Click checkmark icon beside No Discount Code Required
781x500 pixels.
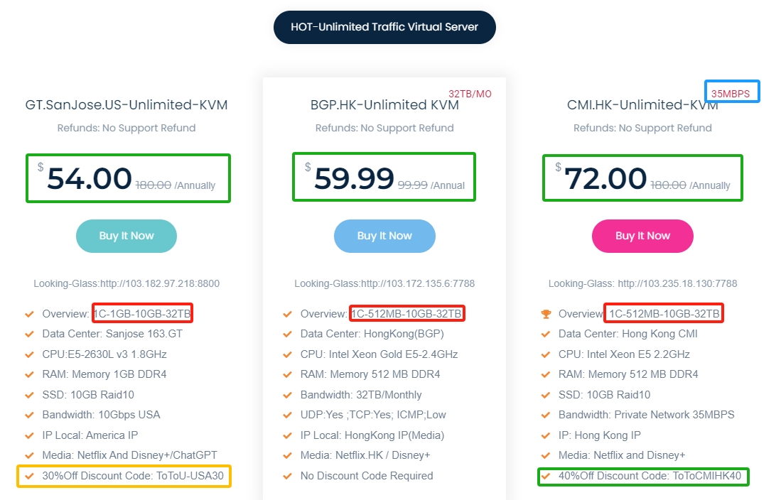287,475
